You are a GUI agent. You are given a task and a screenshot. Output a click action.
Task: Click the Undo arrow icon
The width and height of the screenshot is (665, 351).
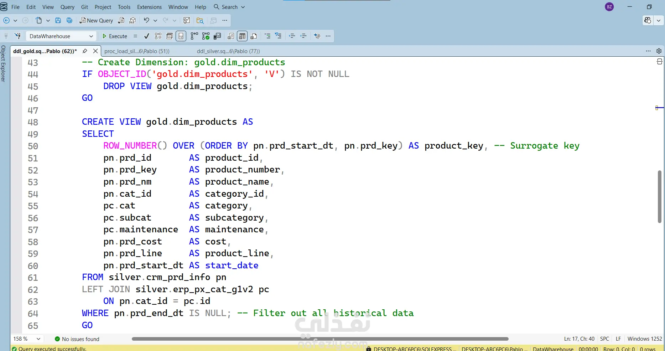coord(146,20)
